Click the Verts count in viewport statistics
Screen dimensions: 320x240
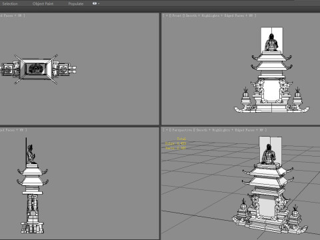(x=175, y=148)
